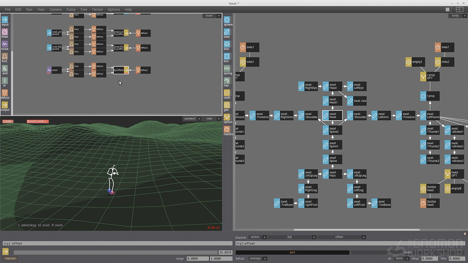This screenshot has width=468, height=263.
Task: Select the defuzz node tool
Action: pos(5,93)
